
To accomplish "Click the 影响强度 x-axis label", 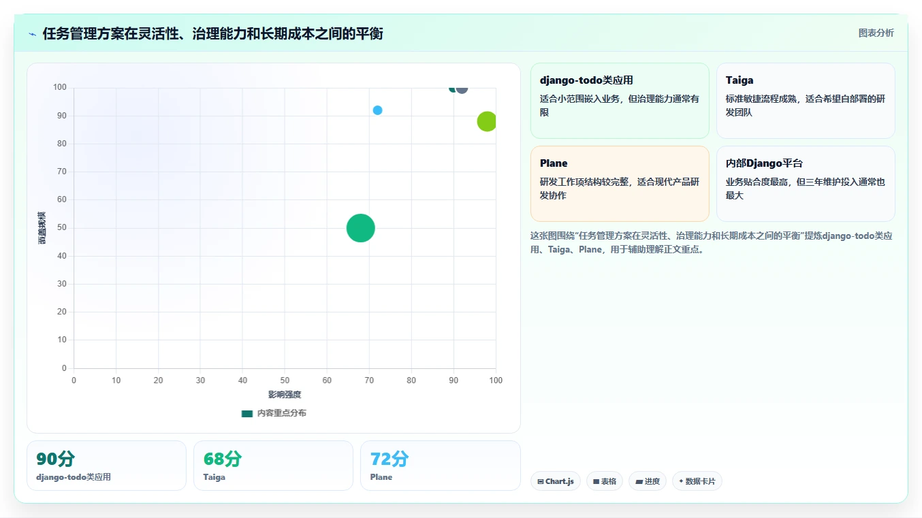I will click(x=285, y=395).
